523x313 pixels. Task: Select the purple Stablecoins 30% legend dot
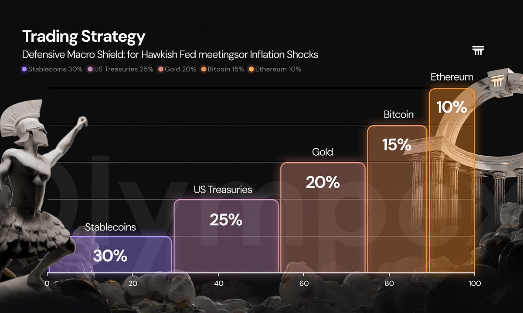point(24,69)
